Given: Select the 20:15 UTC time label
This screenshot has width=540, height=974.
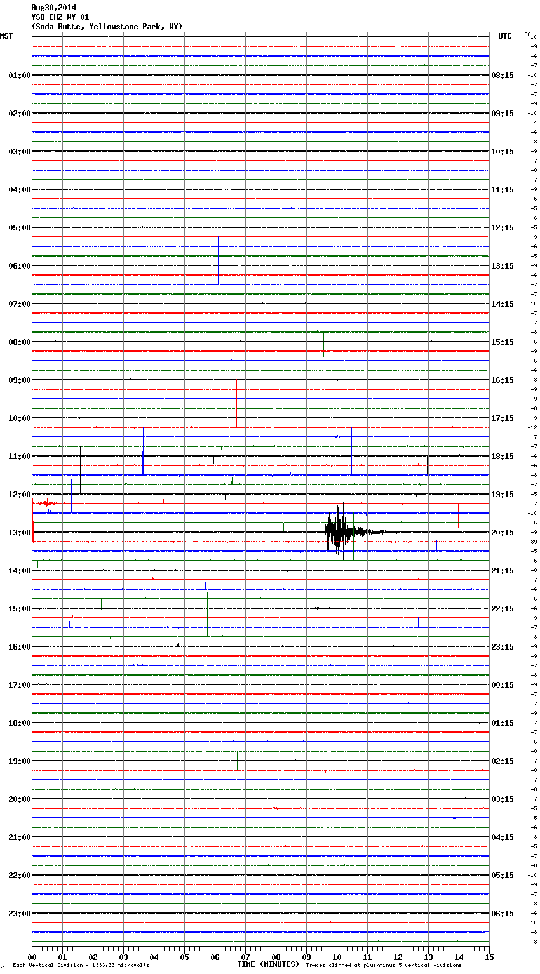Looking at the screenshot, I should (x=503, y=533).
